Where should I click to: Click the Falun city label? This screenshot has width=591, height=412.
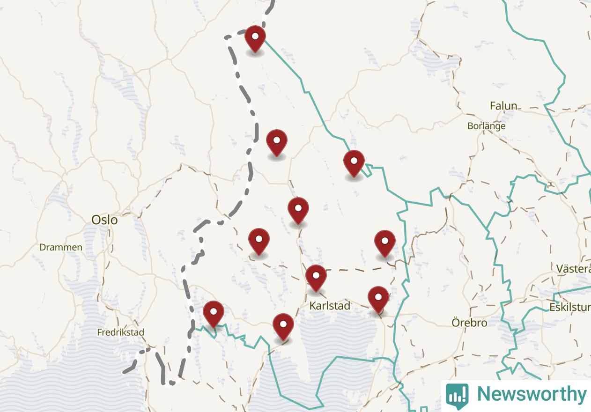(503, 106)
